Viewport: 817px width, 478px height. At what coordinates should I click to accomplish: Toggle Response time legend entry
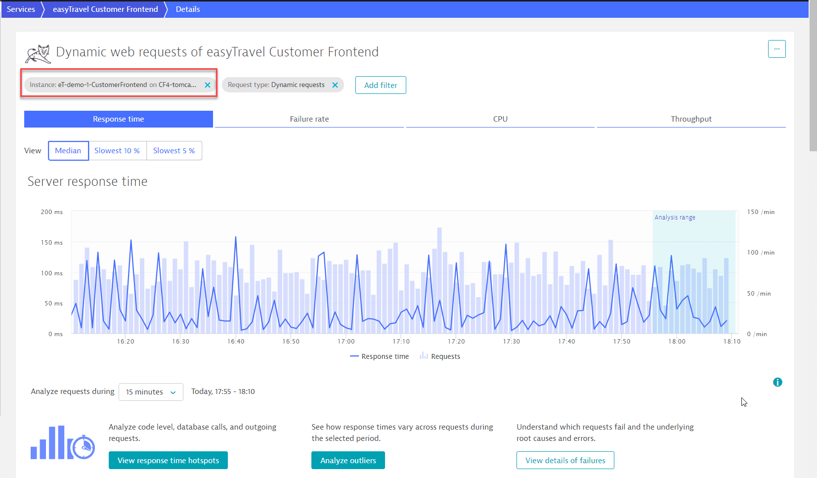tap(380, 356)
